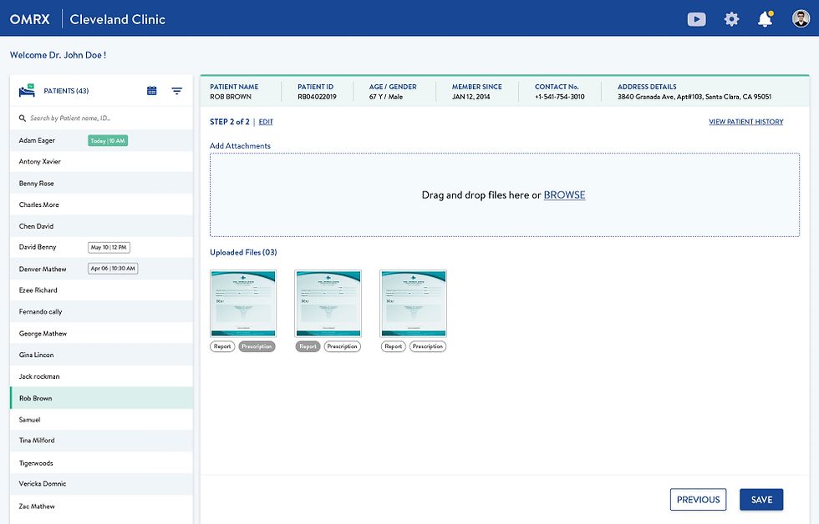Go back with the PREVIOUS button

point(699,500)
